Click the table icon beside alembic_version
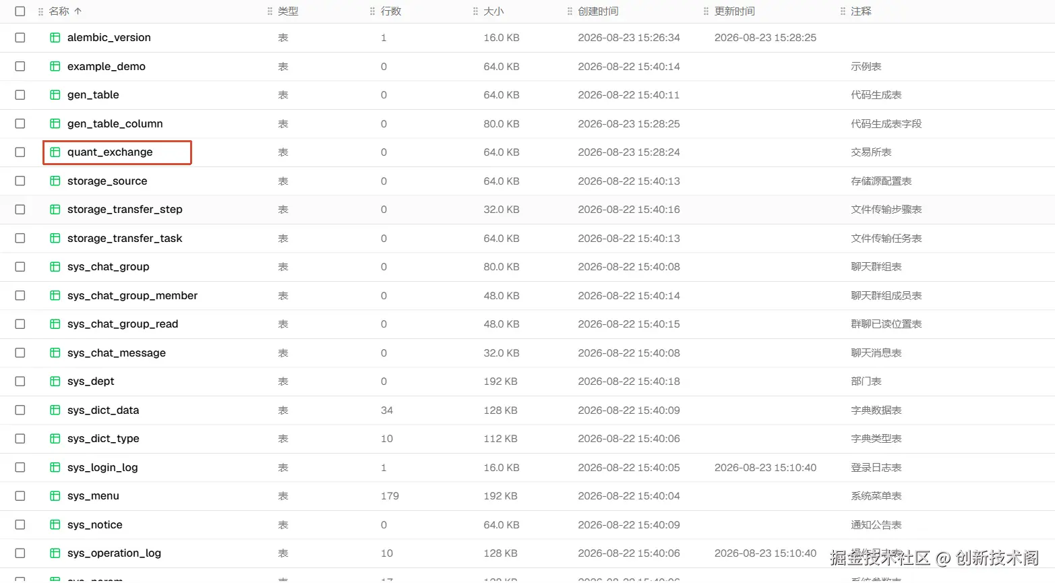The image size is (1055, 583). pos(55,38)
